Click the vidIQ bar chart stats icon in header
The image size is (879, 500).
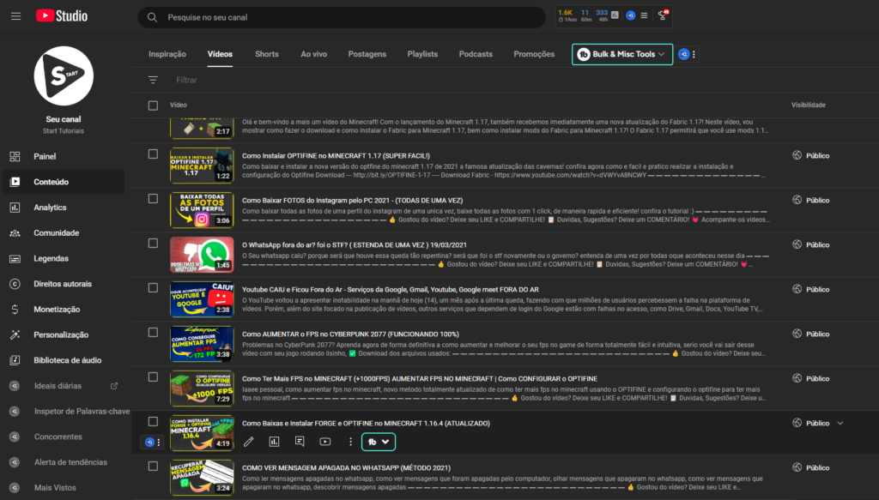(615, 15)
